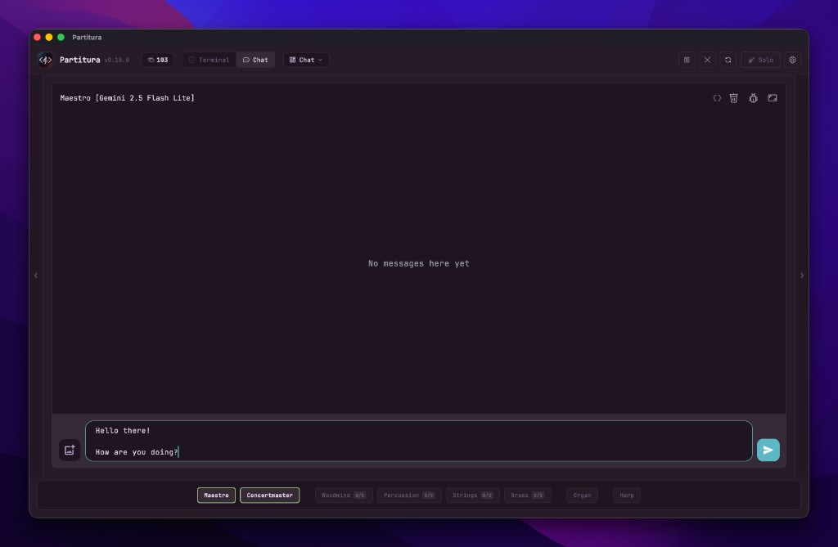The height and width of the screenshot is (547, 838).
Task: Expand the Maestro chat to fullscreen
Action: pyautogui.click(x=772, y=97)
